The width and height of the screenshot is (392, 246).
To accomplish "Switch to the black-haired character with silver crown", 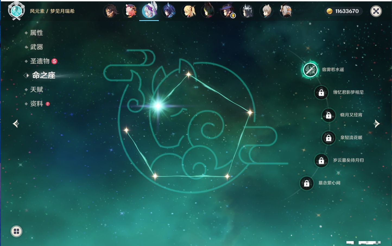I will click(247, 11).
